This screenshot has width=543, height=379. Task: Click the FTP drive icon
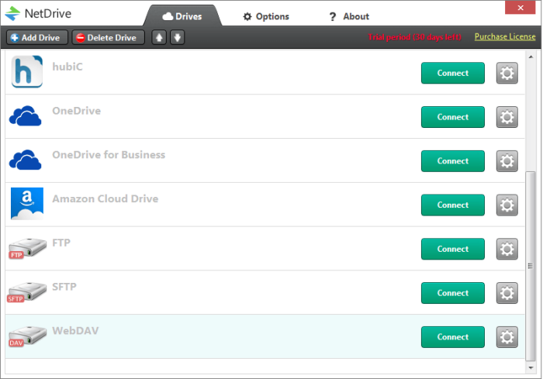click(x=27, y=248)
